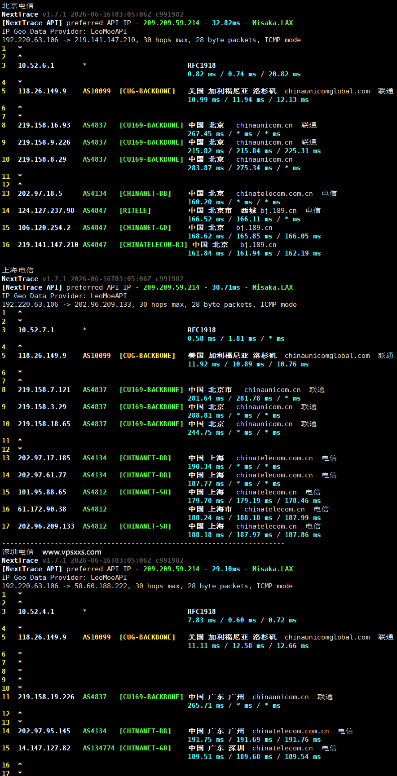
Task: Click the 166.52 ms latency value
Action: pyautogui.click(x=206, y=219)
